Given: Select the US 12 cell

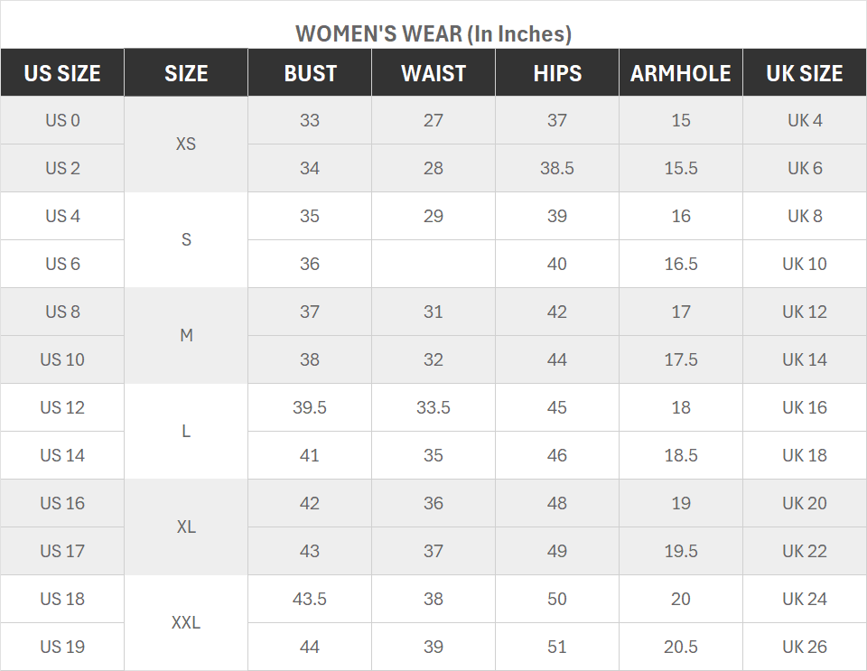Looking at the screenshot, I should tap(62, 407).
